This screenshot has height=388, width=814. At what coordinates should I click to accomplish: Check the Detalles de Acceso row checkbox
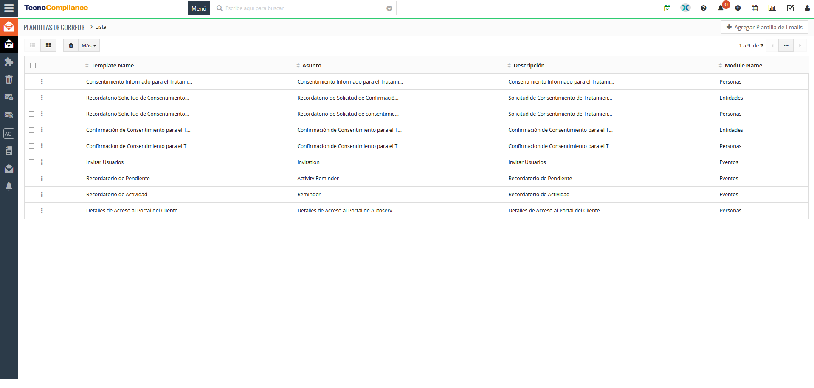[32, 210]
